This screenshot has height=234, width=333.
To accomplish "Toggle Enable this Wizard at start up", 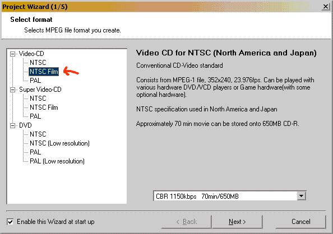I will click(x=10, y=222).
